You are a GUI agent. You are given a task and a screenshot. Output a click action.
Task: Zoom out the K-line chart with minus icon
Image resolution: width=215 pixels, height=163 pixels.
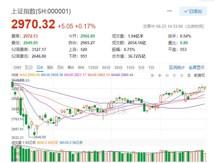click(167, 75)
